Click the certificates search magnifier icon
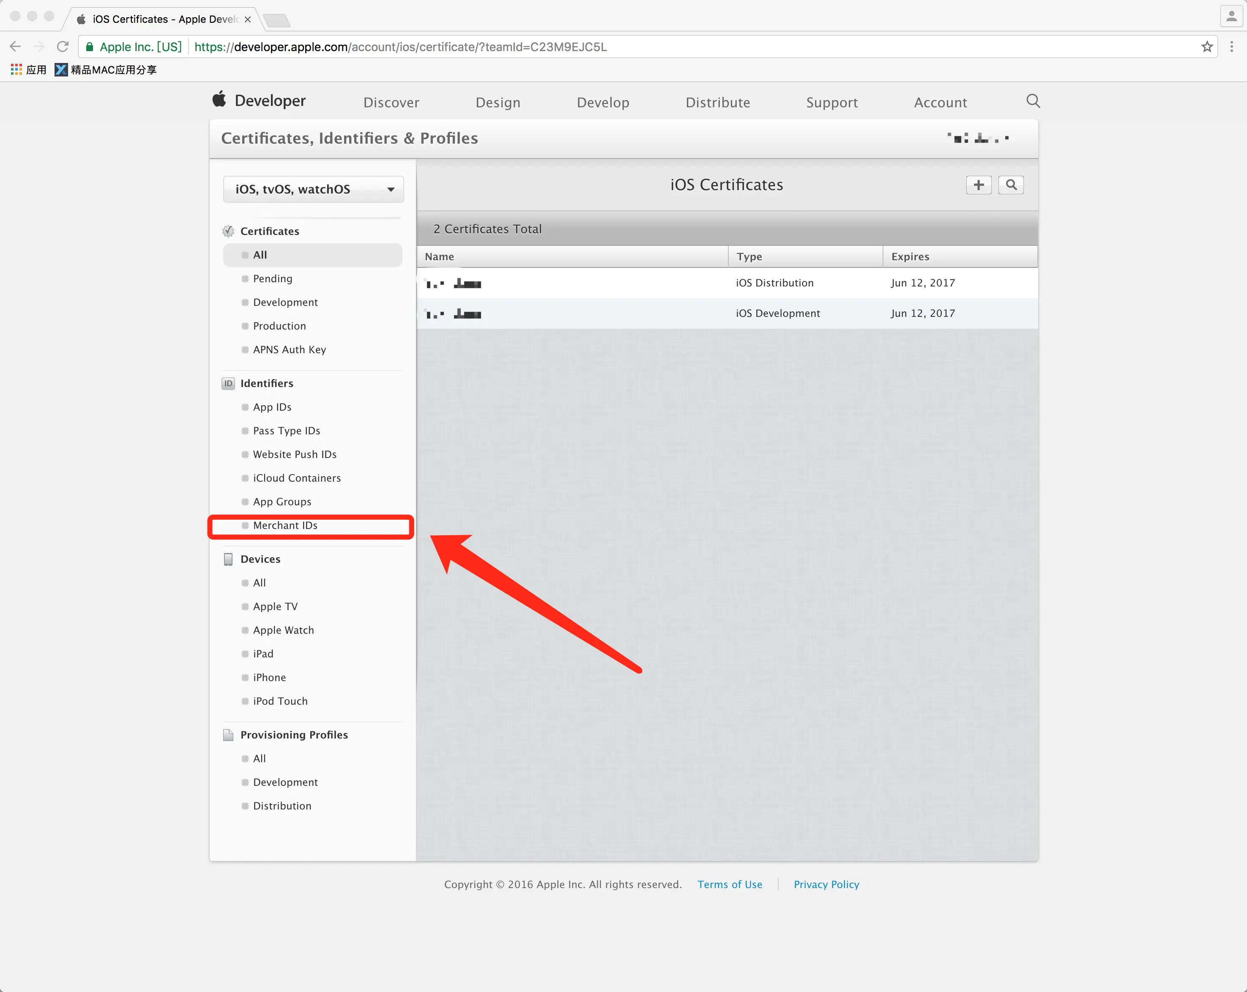Screen dimensions: 1247x992 click(1011, 185)
